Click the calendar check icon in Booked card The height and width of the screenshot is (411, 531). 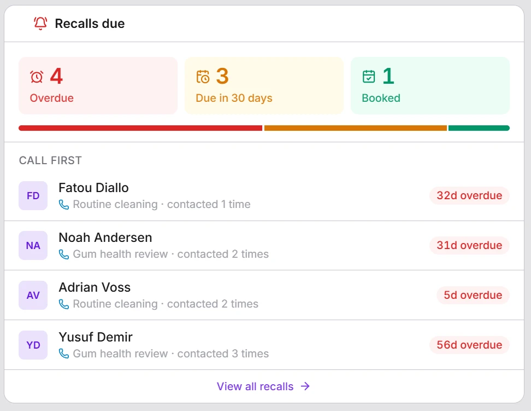tap(369, 77)
